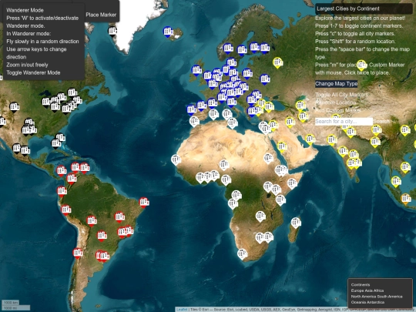The image size is (416, 312).
Task: Click the Random Location button
Action: (x=336, y=102)
